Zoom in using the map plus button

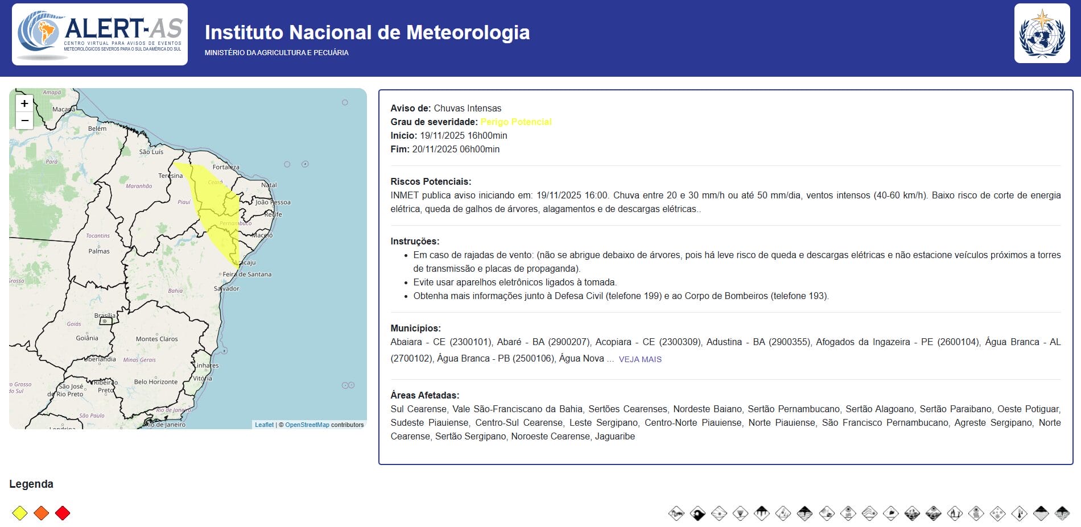click(x=23, y=104)
